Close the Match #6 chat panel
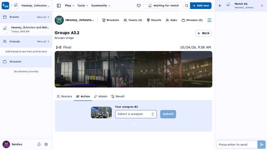Screen dimensions: 267x150 click(x=262, y=6)
